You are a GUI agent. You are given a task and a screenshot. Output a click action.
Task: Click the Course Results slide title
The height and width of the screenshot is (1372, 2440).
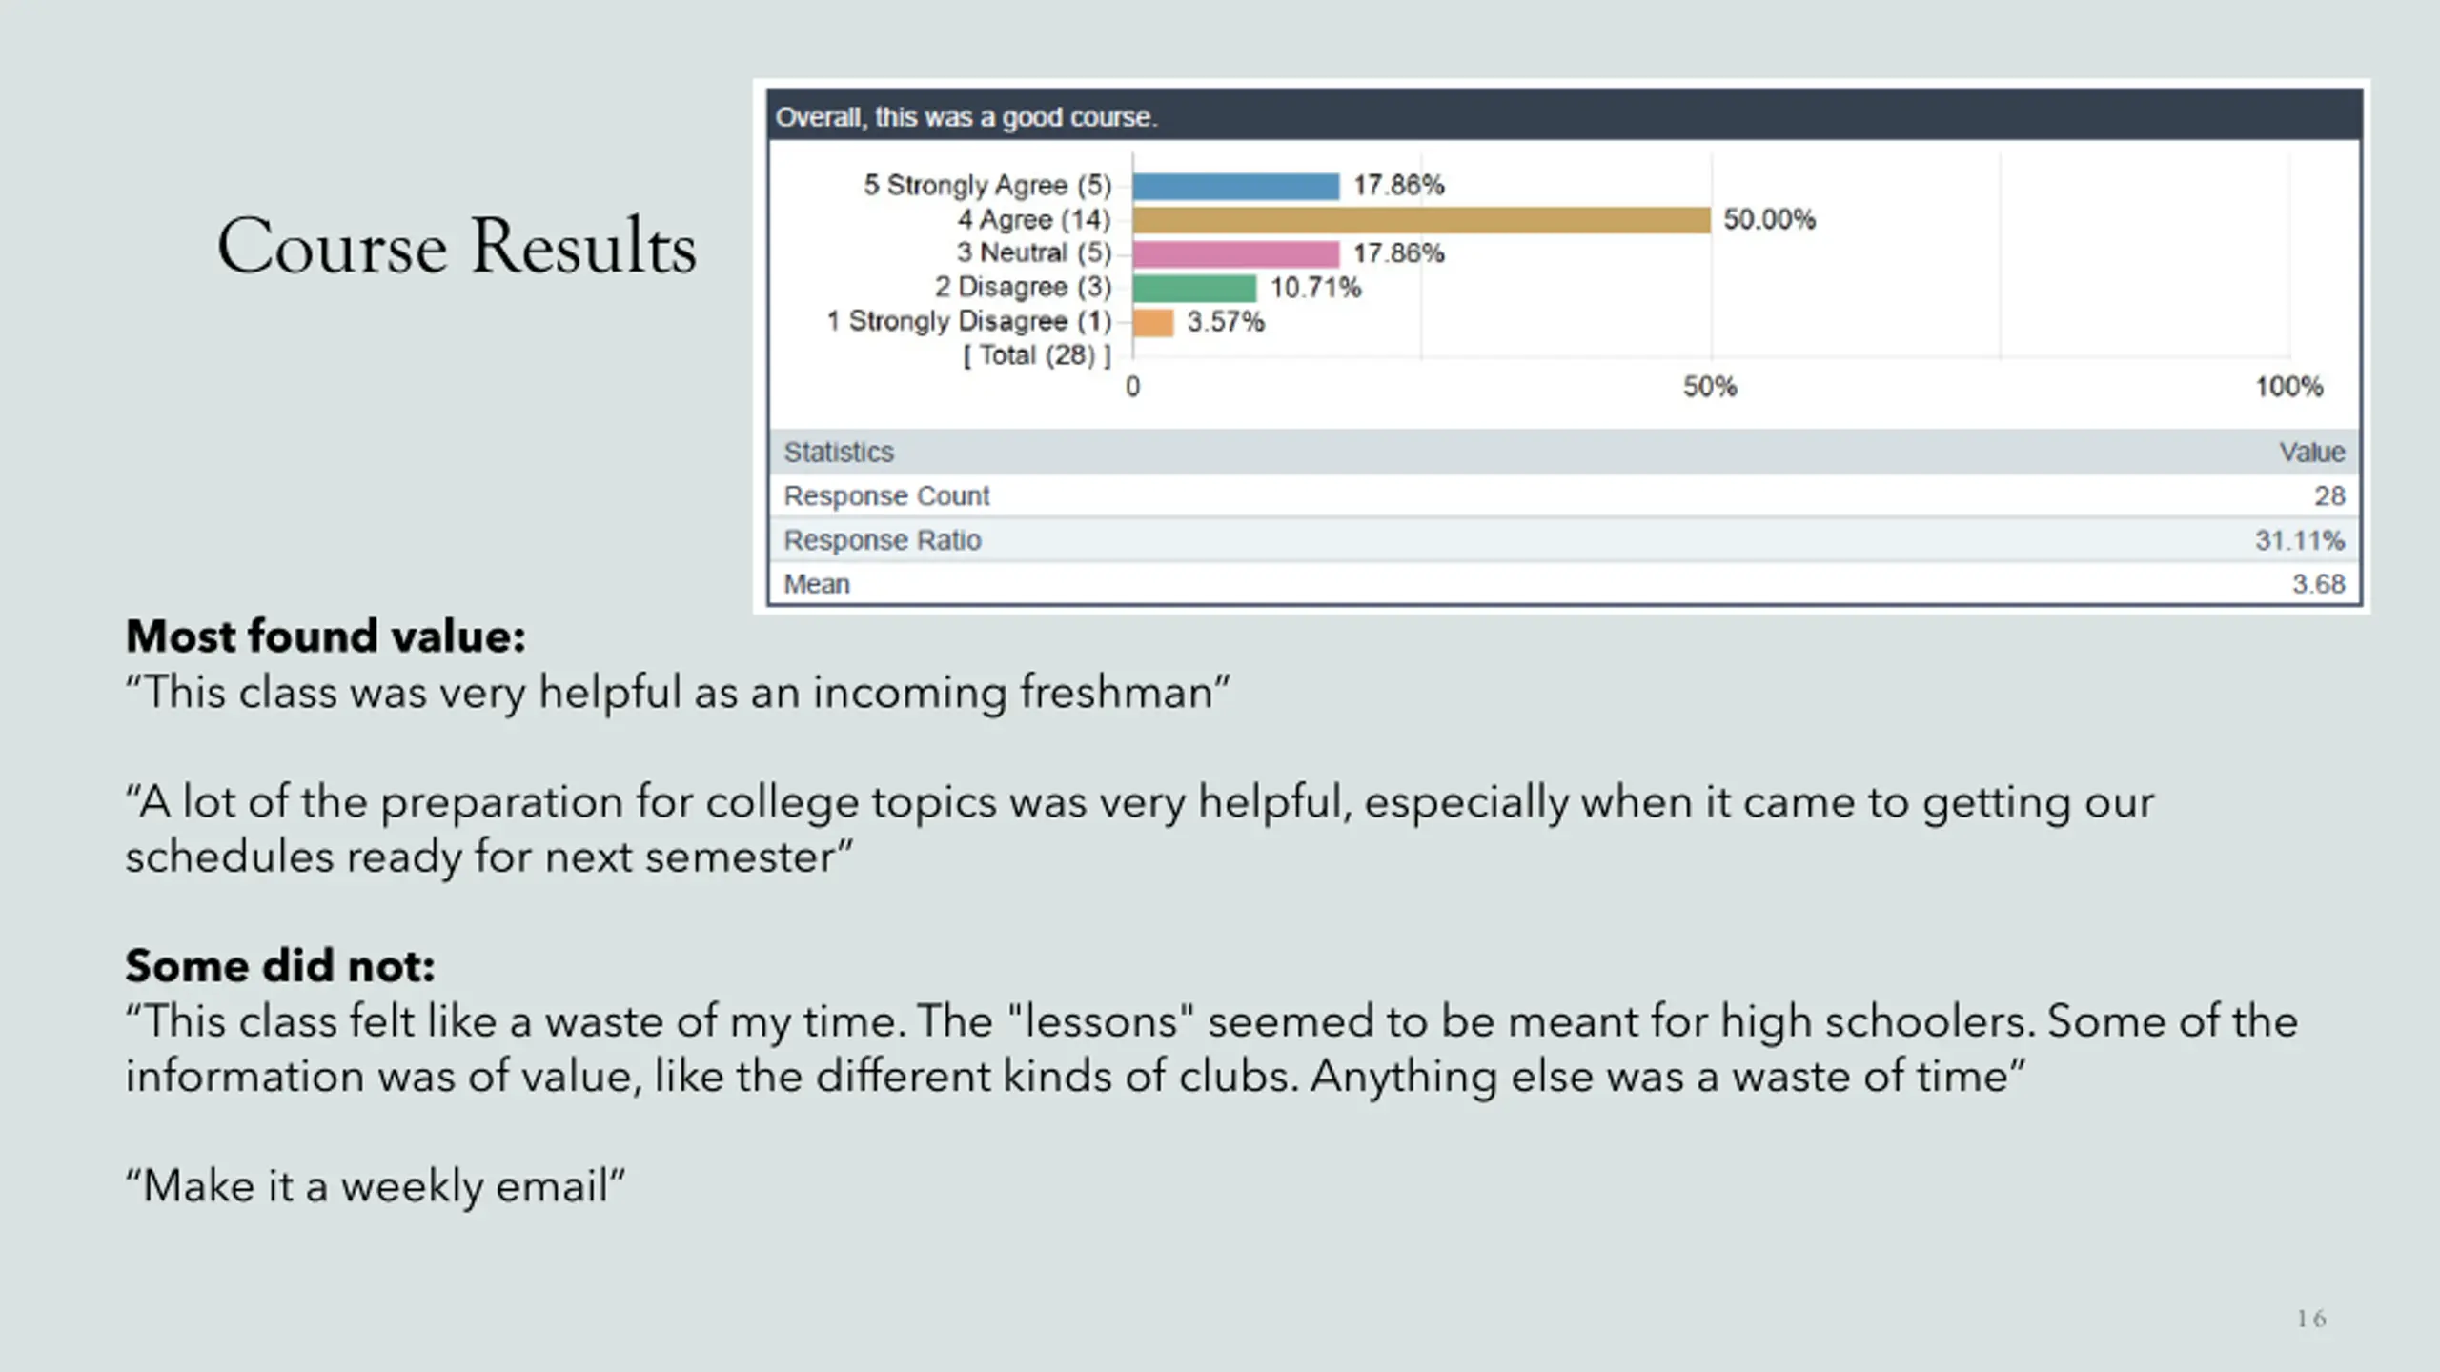[x=457, y=246]
